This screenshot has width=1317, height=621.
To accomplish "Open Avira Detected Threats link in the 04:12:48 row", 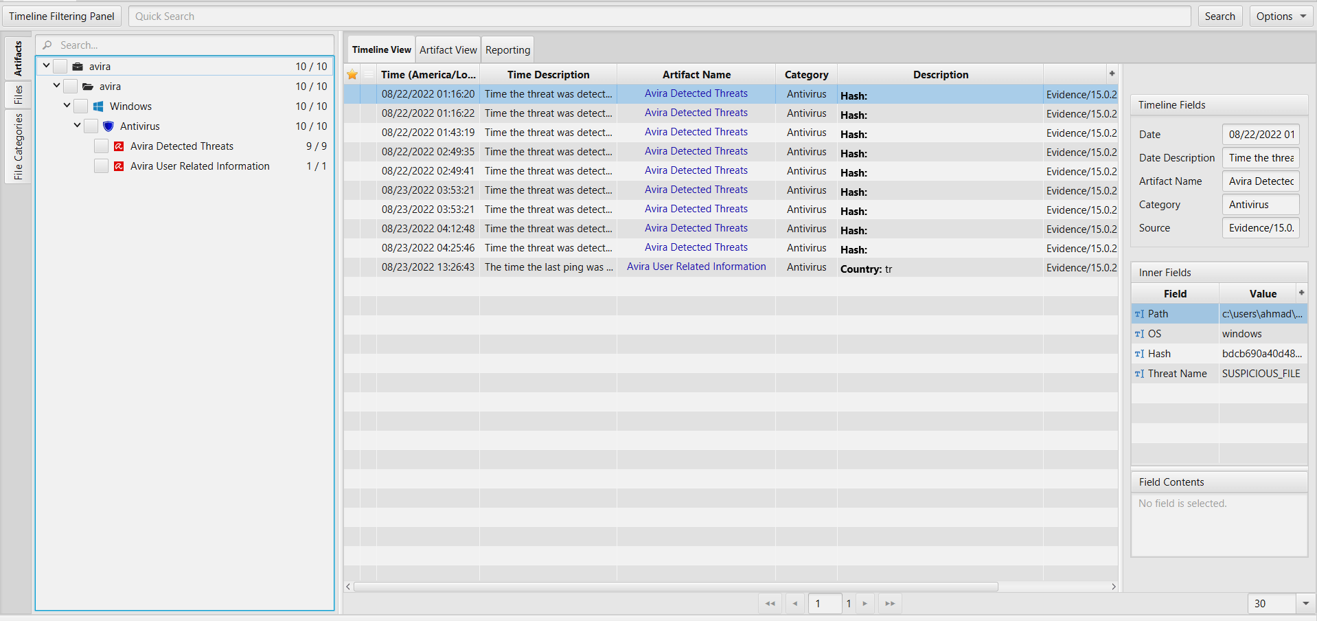I will pyautogui.click(x=696, y=228).
